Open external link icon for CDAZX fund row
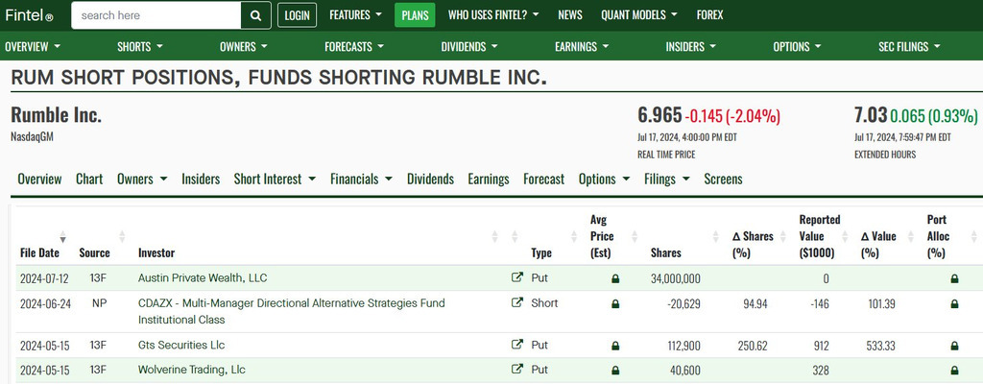 click(517, 302)
